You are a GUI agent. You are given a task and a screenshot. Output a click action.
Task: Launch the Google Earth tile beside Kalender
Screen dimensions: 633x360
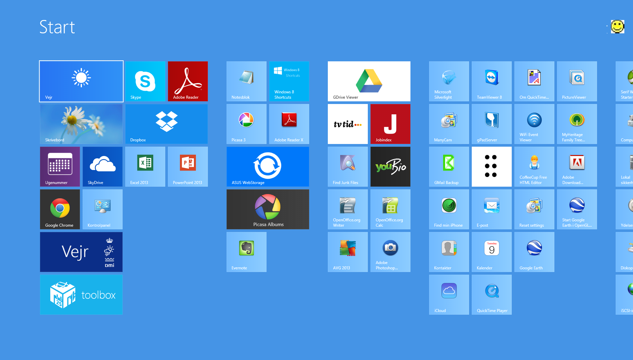(534, 252)
